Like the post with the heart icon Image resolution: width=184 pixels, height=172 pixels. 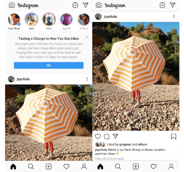(98, 136)
